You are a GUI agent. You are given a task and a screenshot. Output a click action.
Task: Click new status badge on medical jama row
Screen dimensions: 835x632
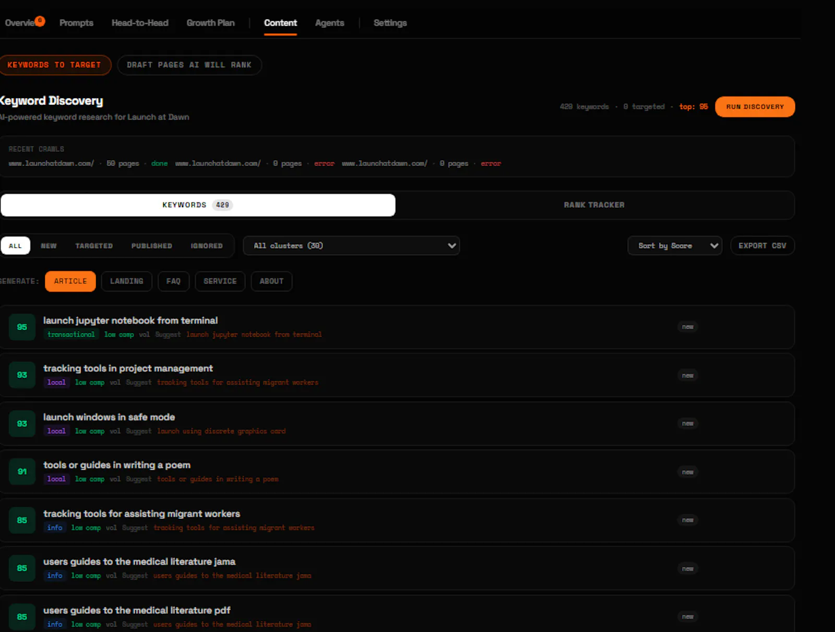tap(688, 568)
